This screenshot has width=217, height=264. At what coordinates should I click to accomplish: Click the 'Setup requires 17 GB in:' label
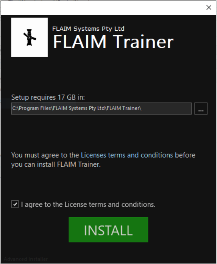[x=48, y=97]
